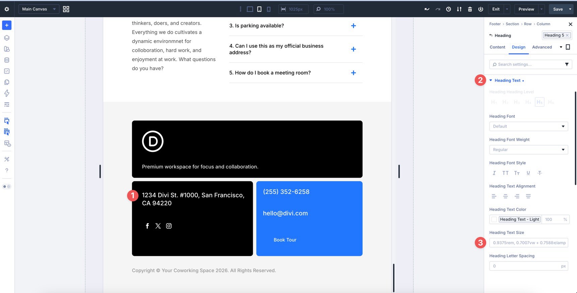Image resolution: width=577 pixels, height=293 pixels.
Task: Click the power icon in the top bar
Action: 480,9
